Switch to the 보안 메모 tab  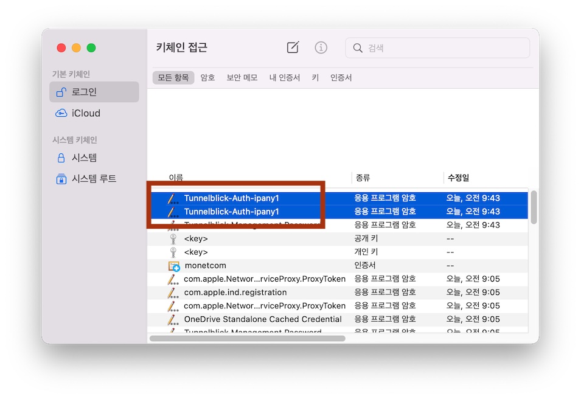click(x=242, y=78)
